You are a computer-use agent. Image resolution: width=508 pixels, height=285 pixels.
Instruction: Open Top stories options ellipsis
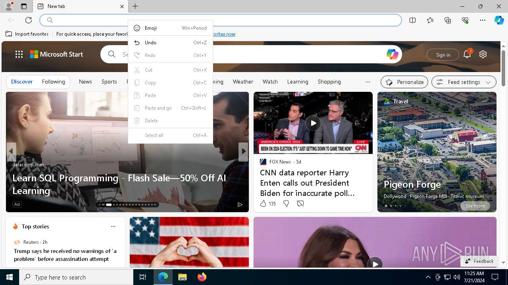(113, 226)
